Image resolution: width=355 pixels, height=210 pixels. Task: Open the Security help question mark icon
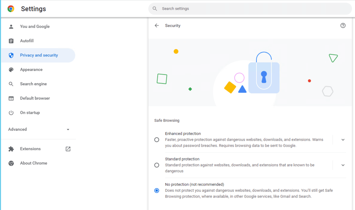pyautogui.click(x=343, y=26)
